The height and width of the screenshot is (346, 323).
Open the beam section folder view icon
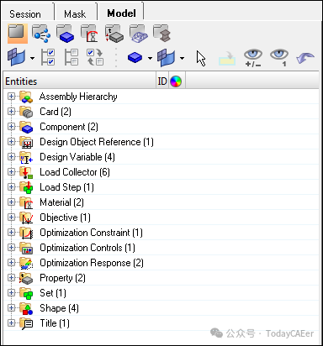tap(162, 34)
